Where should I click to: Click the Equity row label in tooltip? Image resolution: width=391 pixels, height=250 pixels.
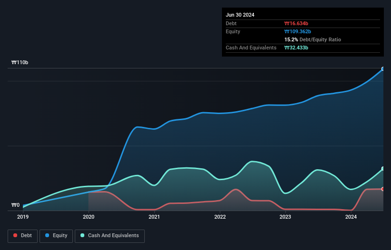(233, 31)
